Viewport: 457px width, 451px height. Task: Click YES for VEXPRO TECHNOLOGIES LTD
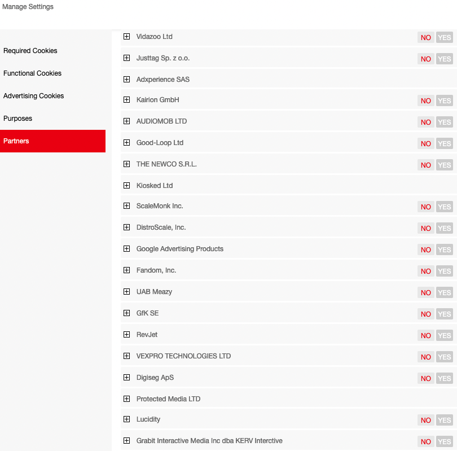point(445,357)
